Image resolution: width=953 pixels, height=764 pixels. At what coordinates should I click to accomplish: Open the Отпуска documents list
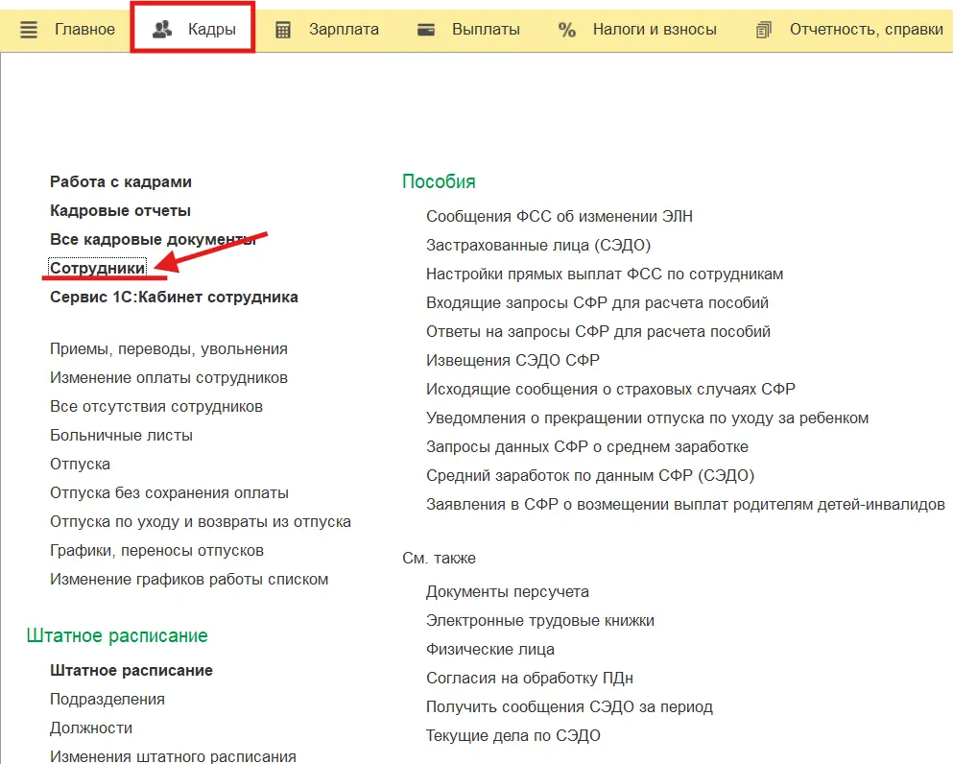click(80, 465)
